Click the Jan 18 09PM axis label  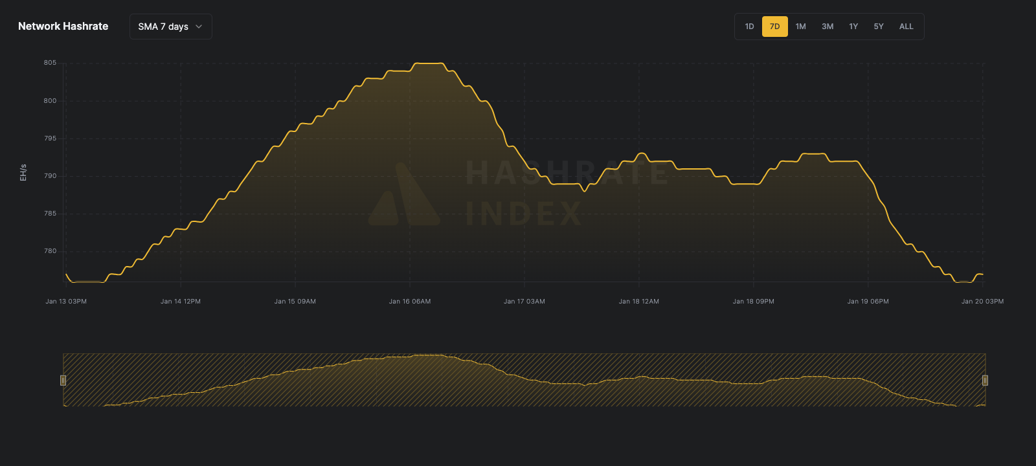pyautogui.click(x=754, y=302)
